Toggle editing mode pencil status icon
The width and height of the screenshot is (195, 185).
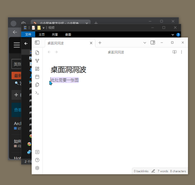tap(153, 171)
